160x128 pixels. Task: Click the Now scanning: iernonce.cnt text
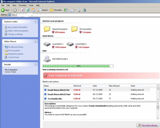[x=55, y=70]
